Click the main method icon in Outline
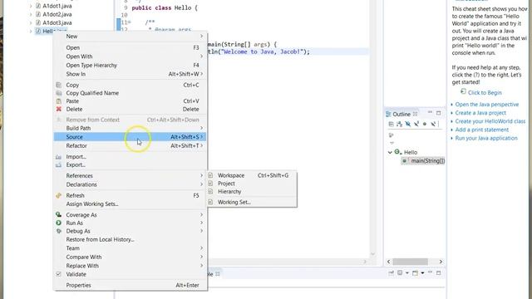The image size is (532, 299). point(405,160)
